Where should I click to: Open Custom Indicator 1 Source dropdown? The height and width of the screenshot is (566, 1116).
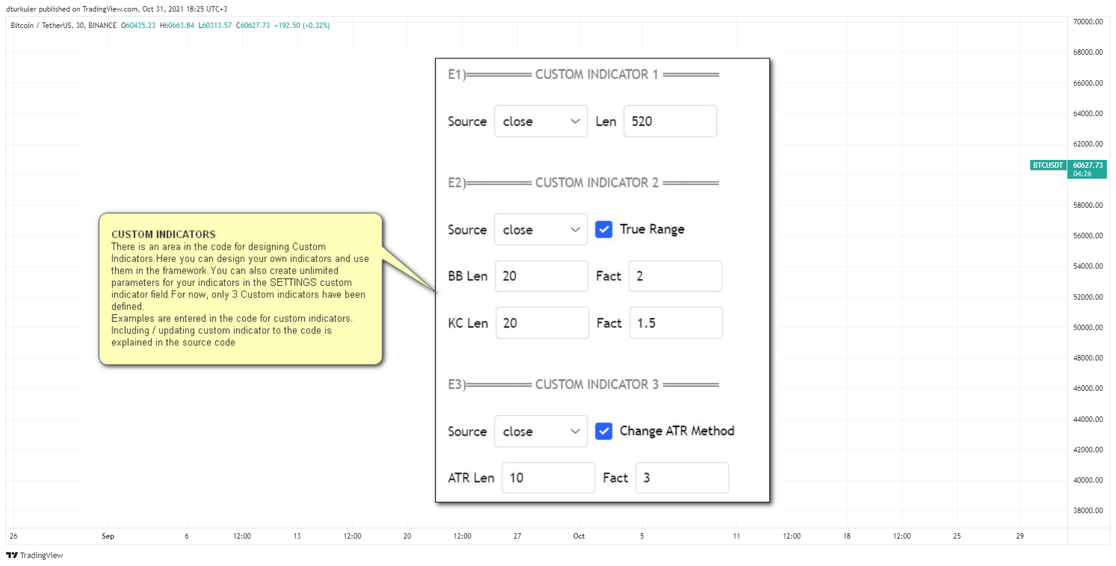click(x=541, y=121)
